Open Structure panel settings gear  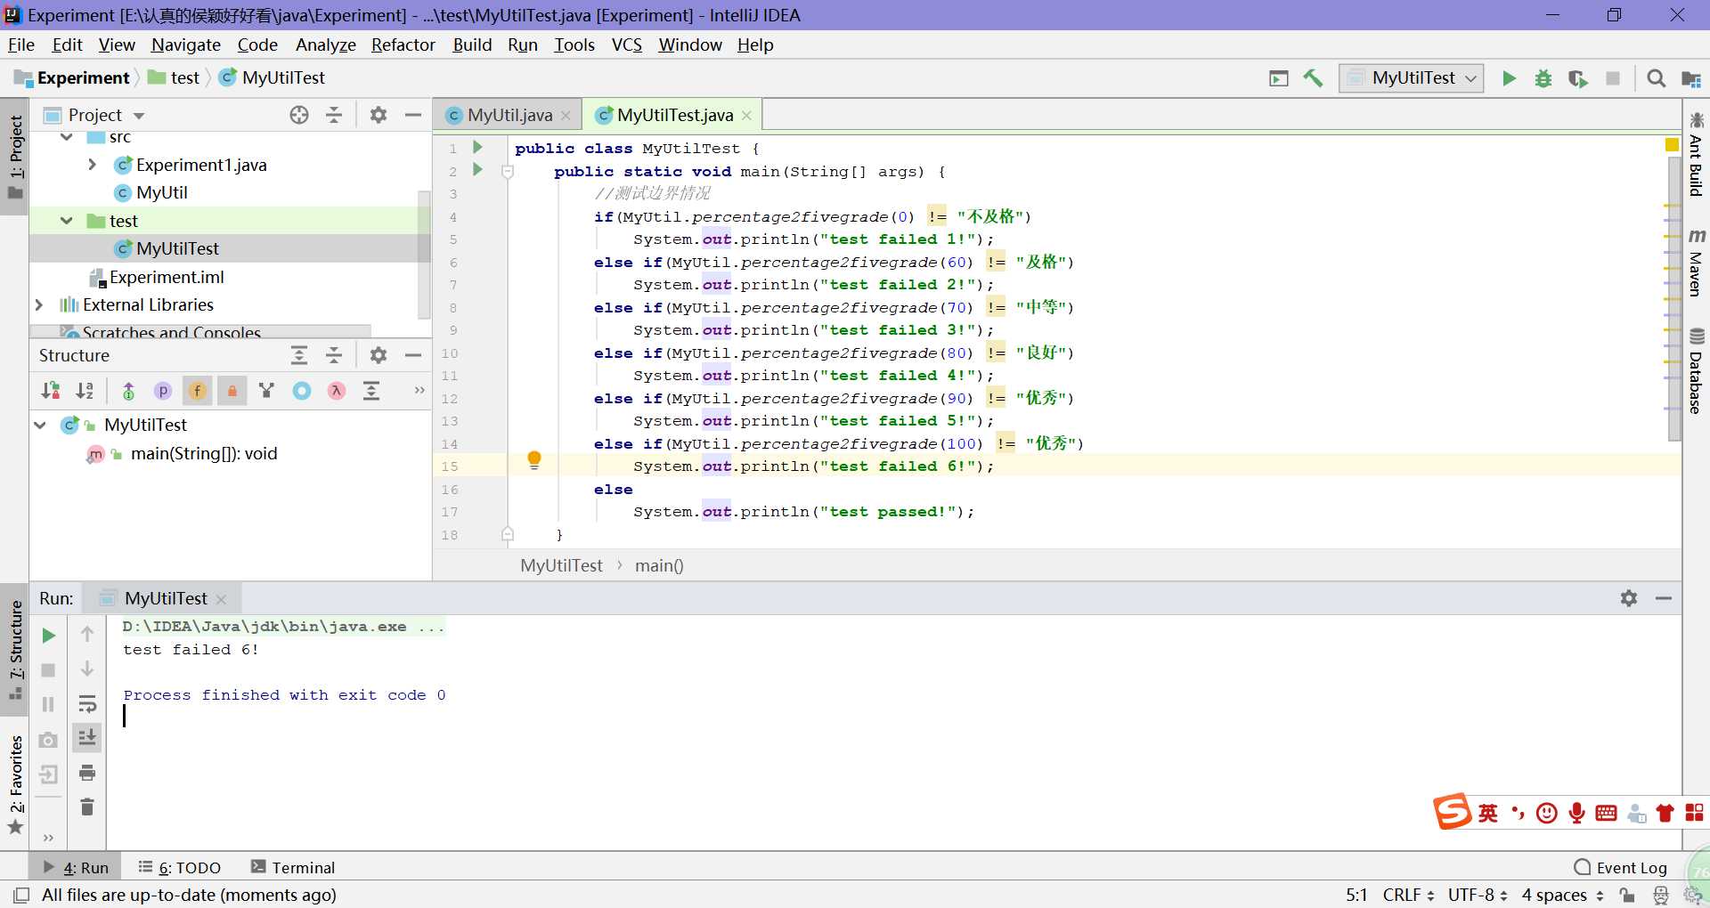pos(379,355)
